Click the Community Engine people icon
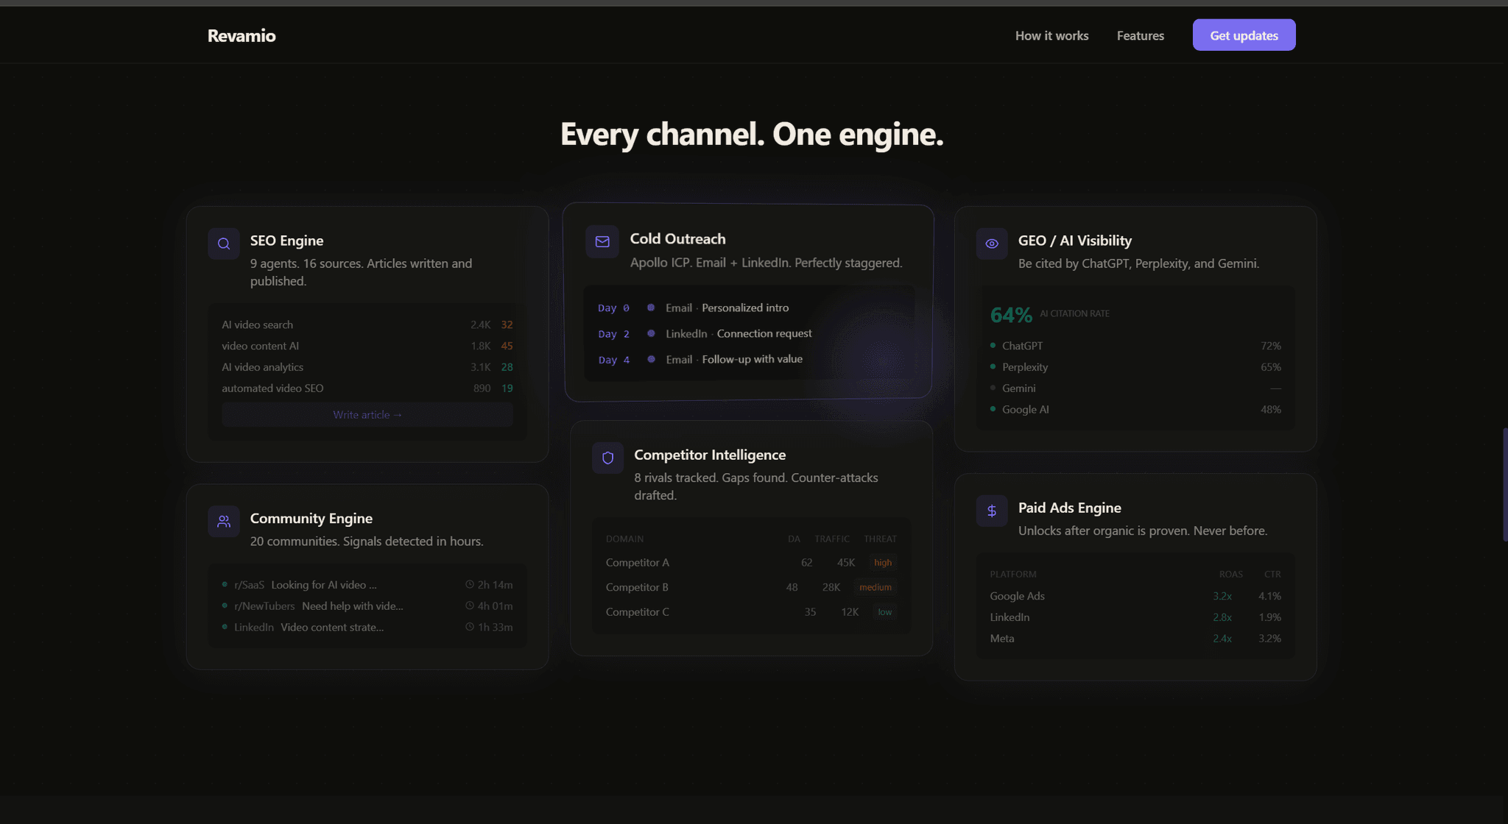The image size is (1508, 824). tap(224, 522)
